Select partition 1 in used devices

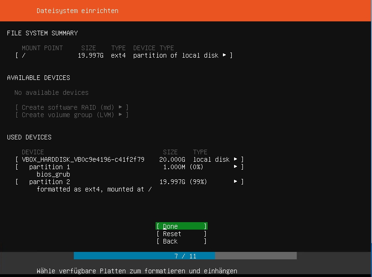[x=49, y=167]
